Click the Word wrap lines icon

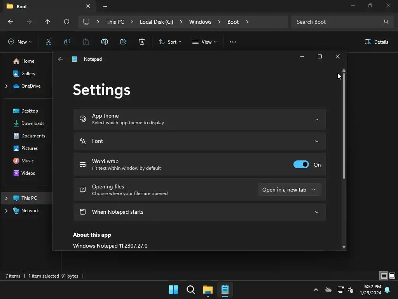83,165
